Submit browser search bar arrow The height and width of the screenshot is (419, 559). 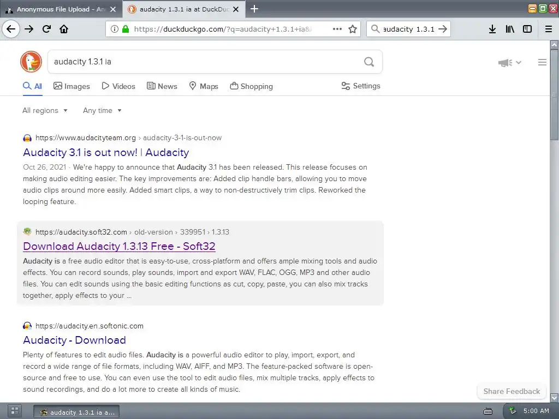(x=443, y=29)
